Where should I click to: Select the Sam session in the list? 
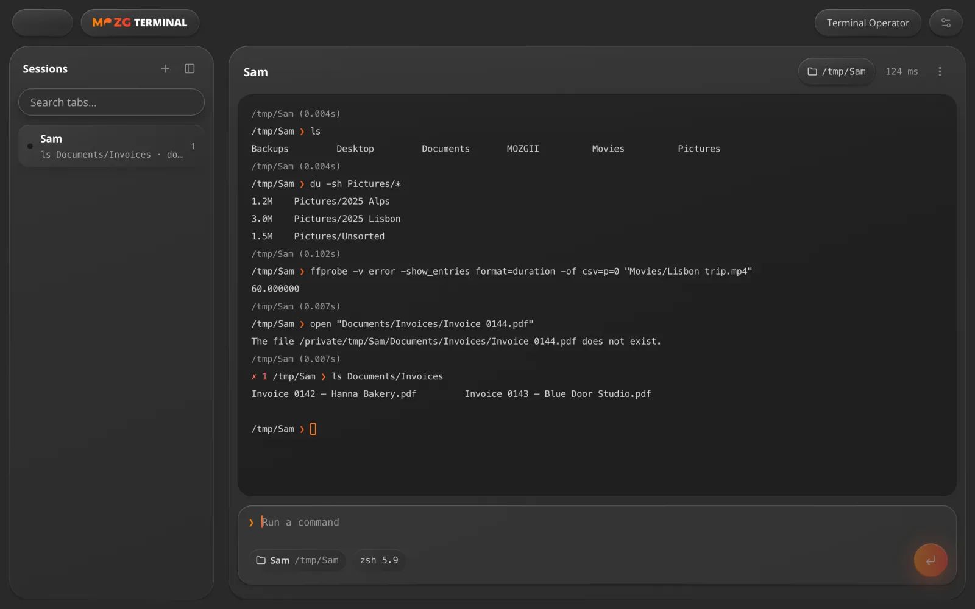point(112,146)
